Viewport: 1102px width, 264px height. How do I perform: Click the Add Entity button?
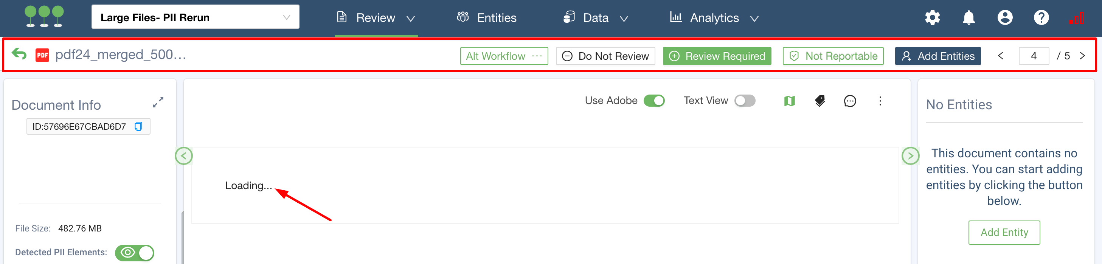tap(1004, 232)
